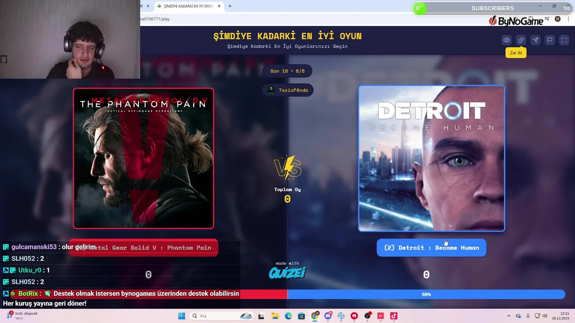The image size is (575, 323).
Task: Click the ŞİMDİYE KADARKİ EN İYİ OYUN title
Action: pos(287,36)
